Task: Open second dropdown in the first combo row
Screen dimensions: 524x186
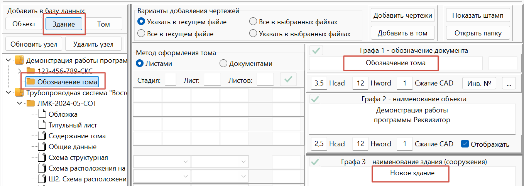Action: (x=220, y=162)
